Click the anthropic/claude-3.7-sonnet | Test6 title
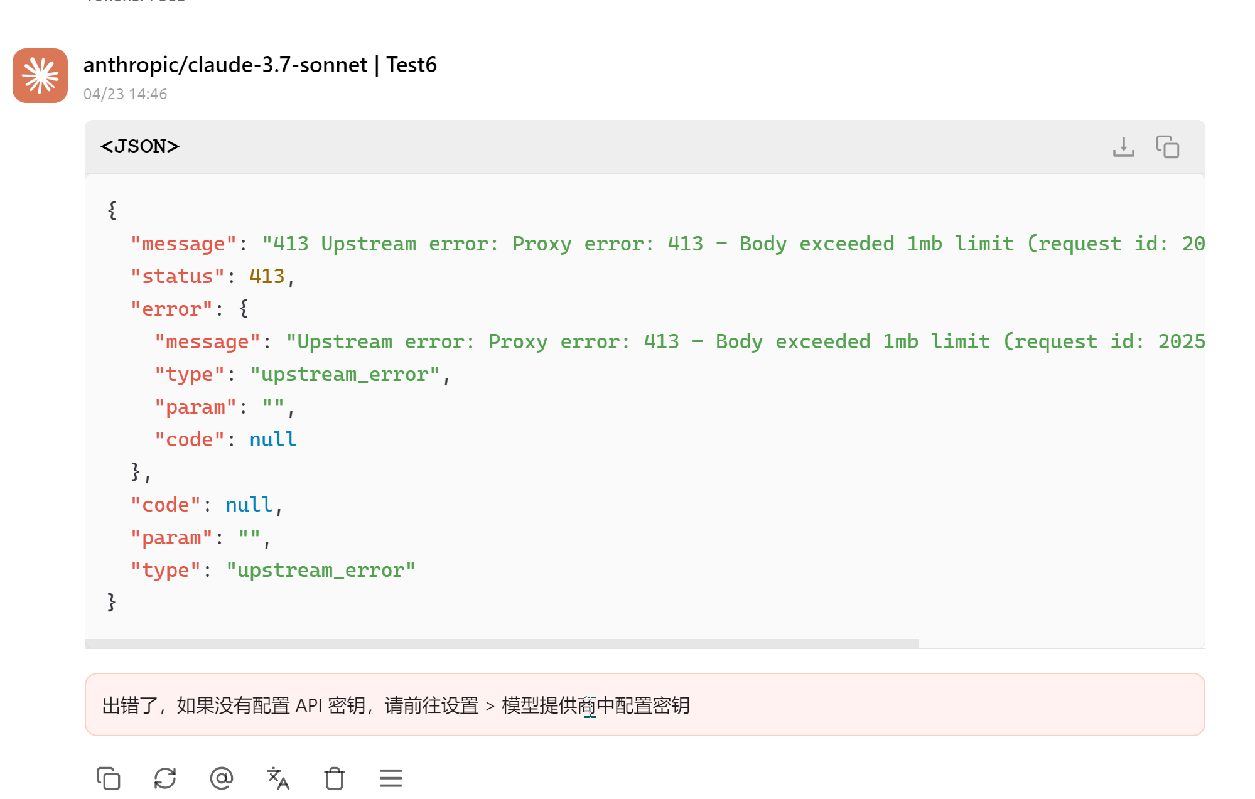This screenshot has height=799, width=1255. 260,65
